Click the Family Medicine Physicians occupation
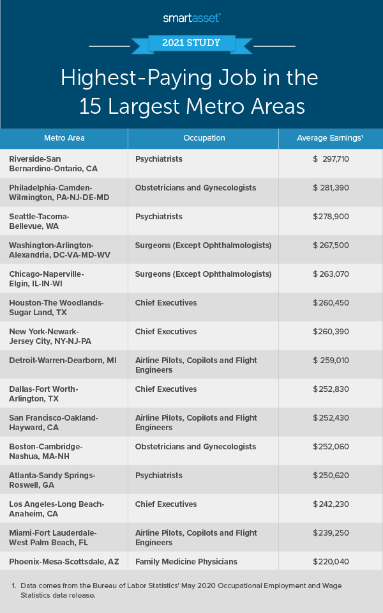Screen dimensions: 383x613 186,562
